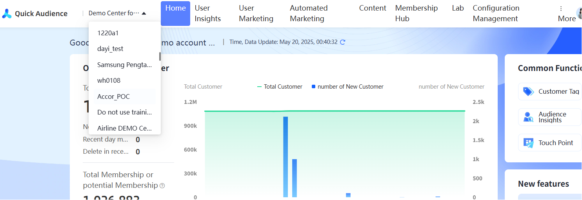Toggle the number of New Customer legend
Viewport: 582px width, 200px height.
click(347, 87)
